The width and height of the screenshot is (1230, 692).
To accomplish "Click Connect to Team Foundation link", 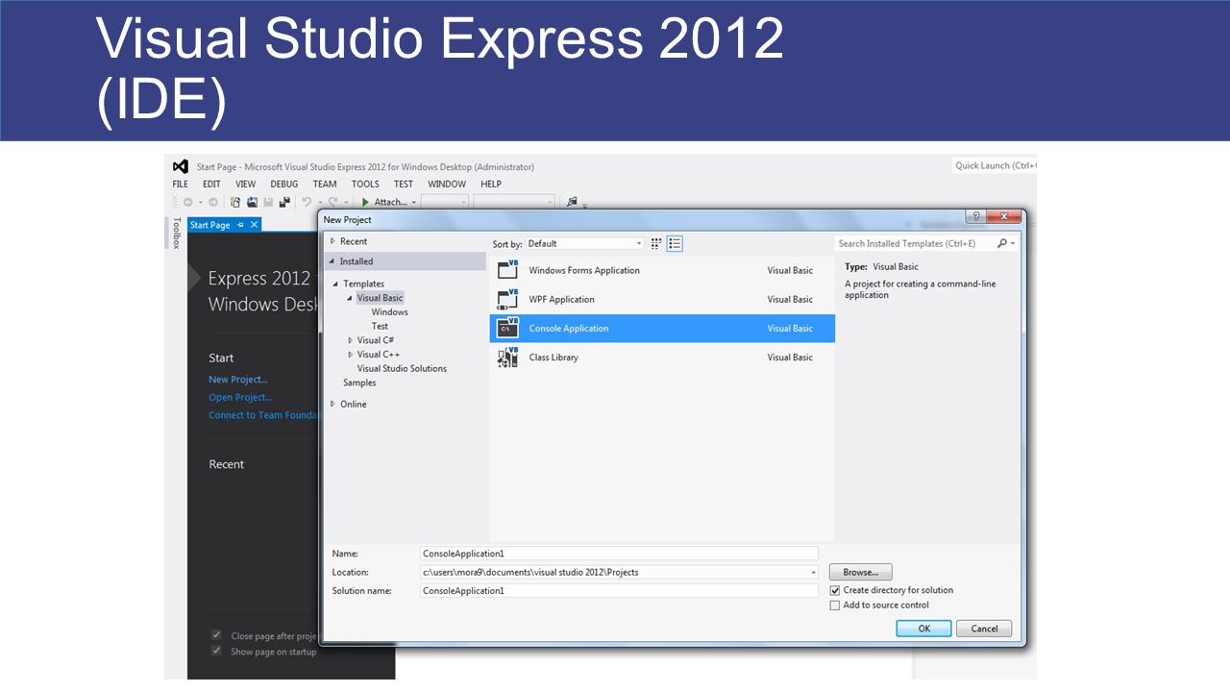I will tap(263, 415).
